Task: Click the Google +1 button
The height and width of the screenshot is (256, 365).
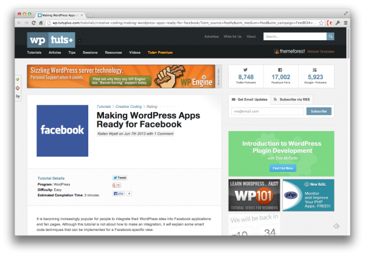Action: point(117,185)
